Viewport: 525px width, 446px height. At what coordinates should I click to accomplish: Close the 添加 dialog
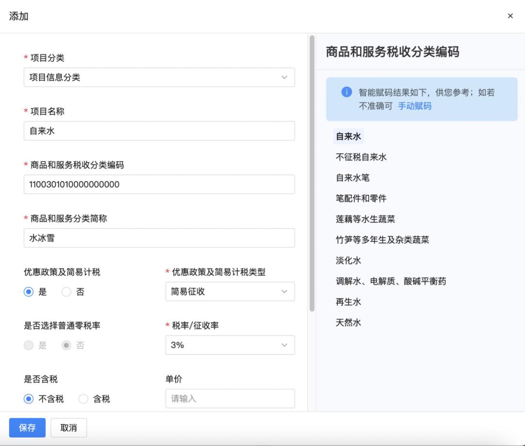coord(510,16)
